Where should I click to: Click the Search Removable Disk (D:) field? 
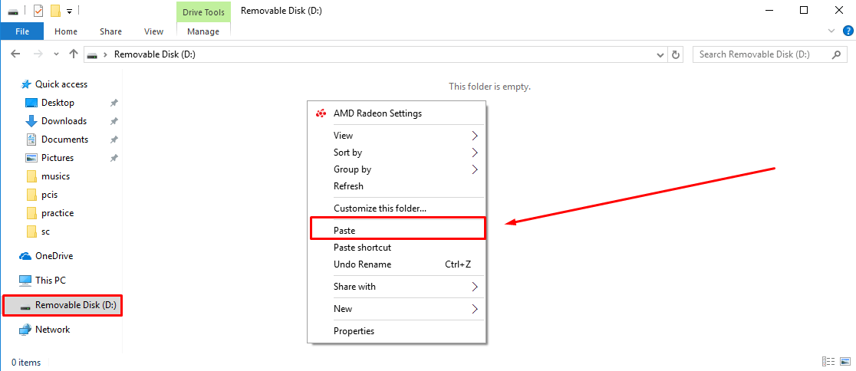[x=763, y=54]
